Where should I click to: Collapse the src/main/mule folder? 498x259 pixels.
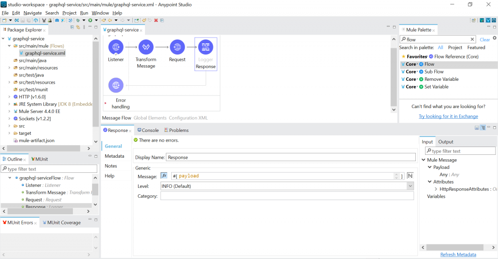pyautogui.click(x=9, y=46)
